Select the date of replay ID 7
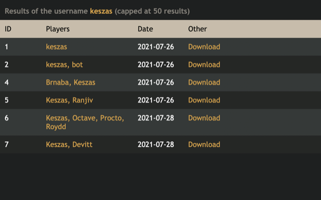 (156, 144)
